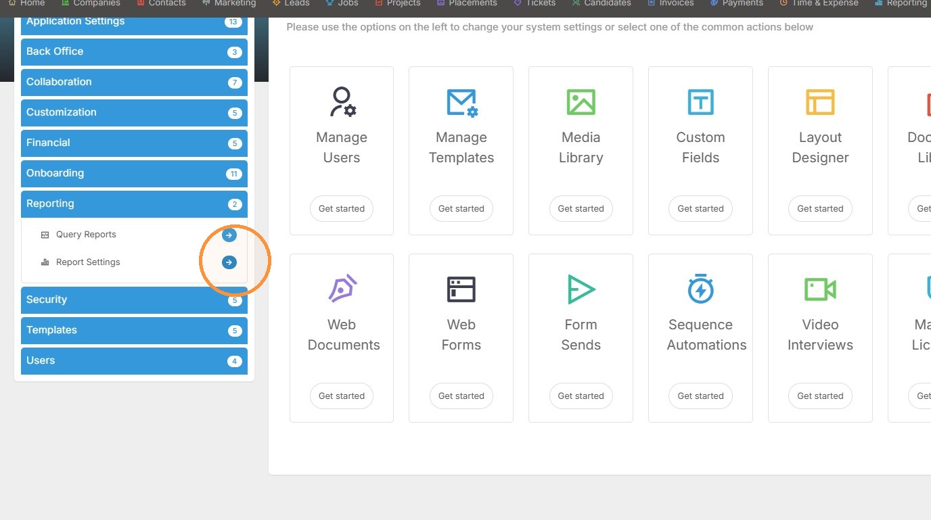The height and width of the screenshot is (520, 931).
Task: Click the Custom Fields T icon
Action: pyautogui.click(x=700, y=102)
